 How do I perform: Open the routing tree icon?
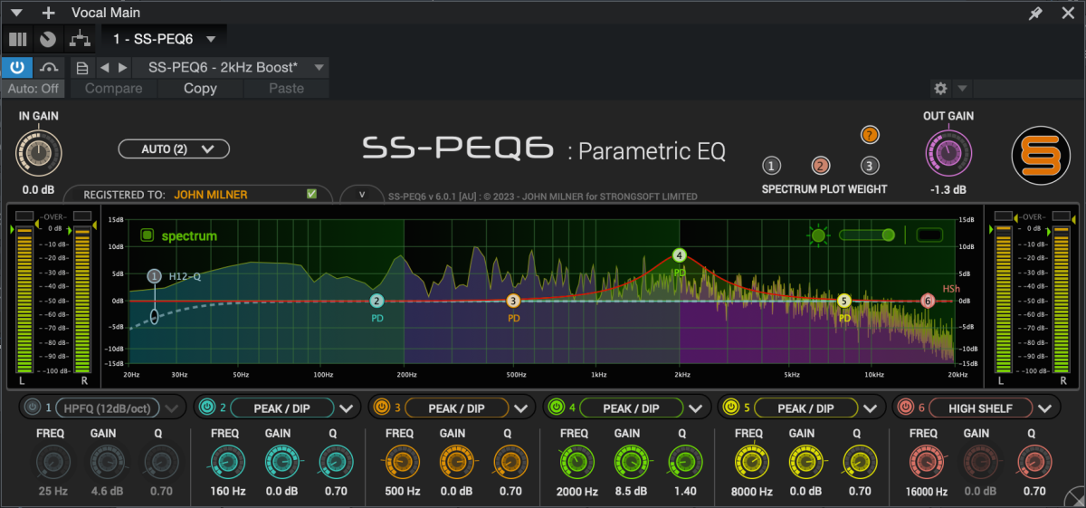[79, 40]
